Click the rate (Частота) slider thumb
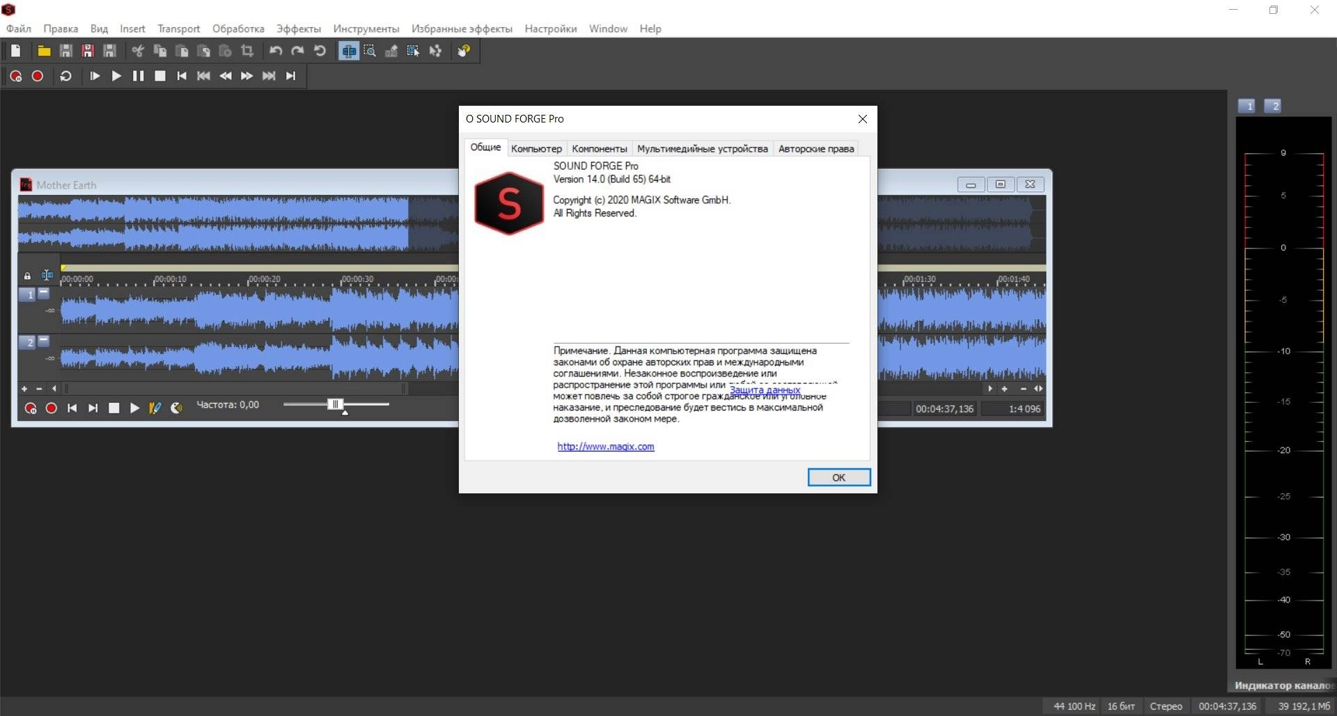This screenshot has height=716, width=1337. (x=336, y=404)
